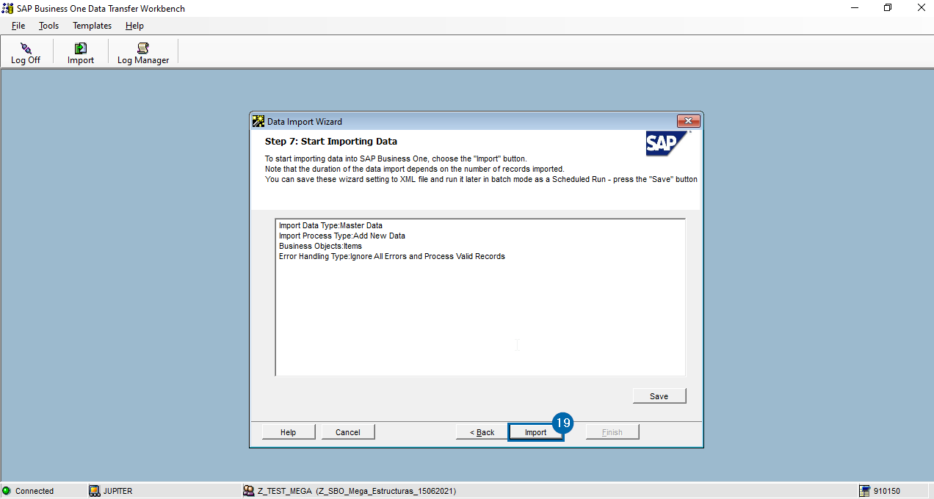
Task: Click the Save button in the wizard
Action: tap(659, 396)
